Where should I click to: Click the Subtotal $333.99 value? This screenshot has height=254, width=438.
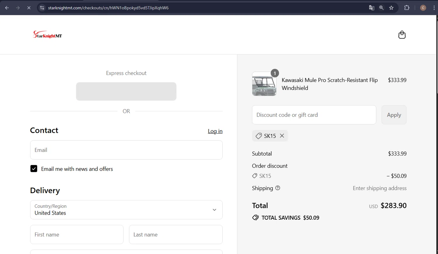(397, 154)
